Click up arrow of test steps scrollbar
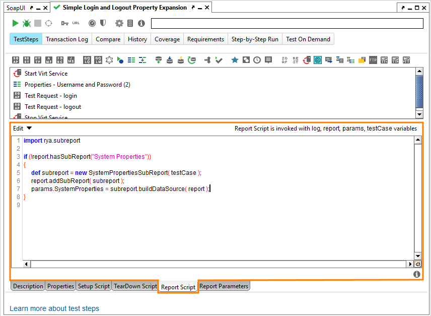Screen dimensions: 431x316 [419, 72]
